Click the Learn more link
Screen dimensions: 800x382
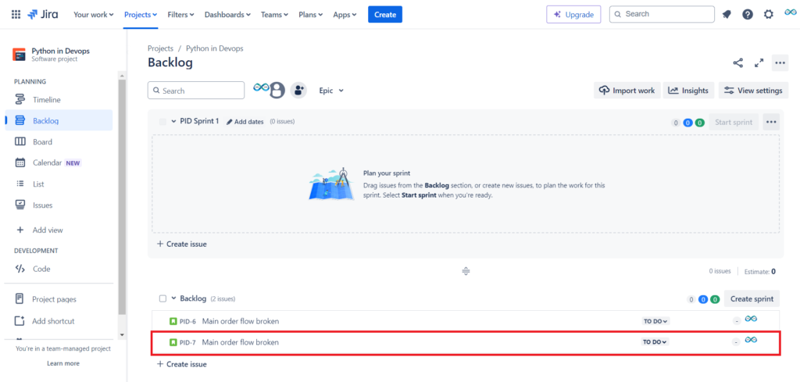click(63, 363)
